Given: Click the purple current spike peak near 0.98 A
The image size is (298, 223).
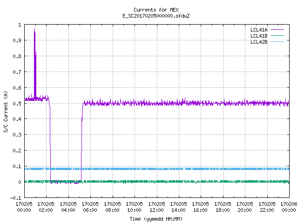Looking at the screenshot, I should pos(34,28).
